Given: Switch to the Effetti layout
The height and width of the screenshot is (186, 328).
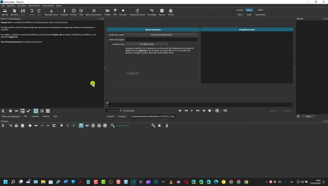Looking at the screenshot, I should click(260, 10).
